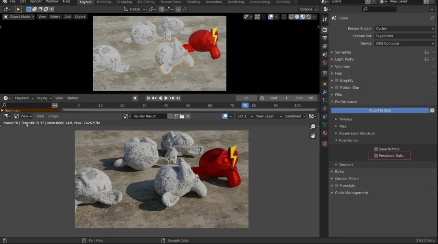Pin the Scene properties panel

point(432,18)
